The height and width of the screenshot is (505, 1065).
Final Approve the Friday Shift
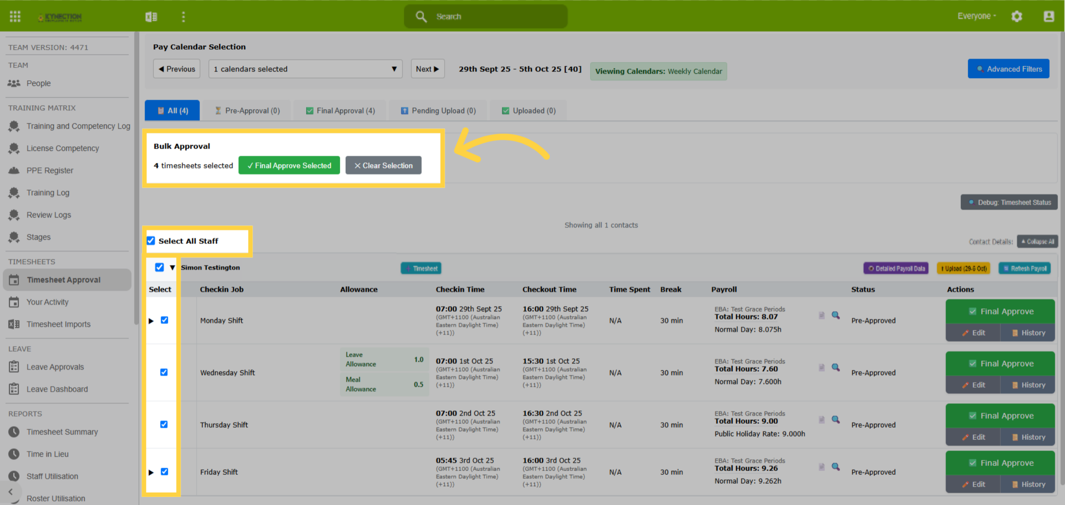click(1000, 462)
